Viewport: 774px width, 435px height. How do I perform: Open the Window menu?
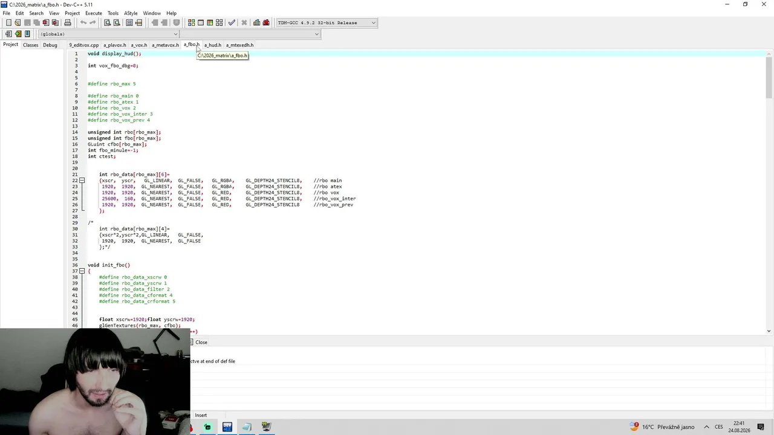pos(152,13)
